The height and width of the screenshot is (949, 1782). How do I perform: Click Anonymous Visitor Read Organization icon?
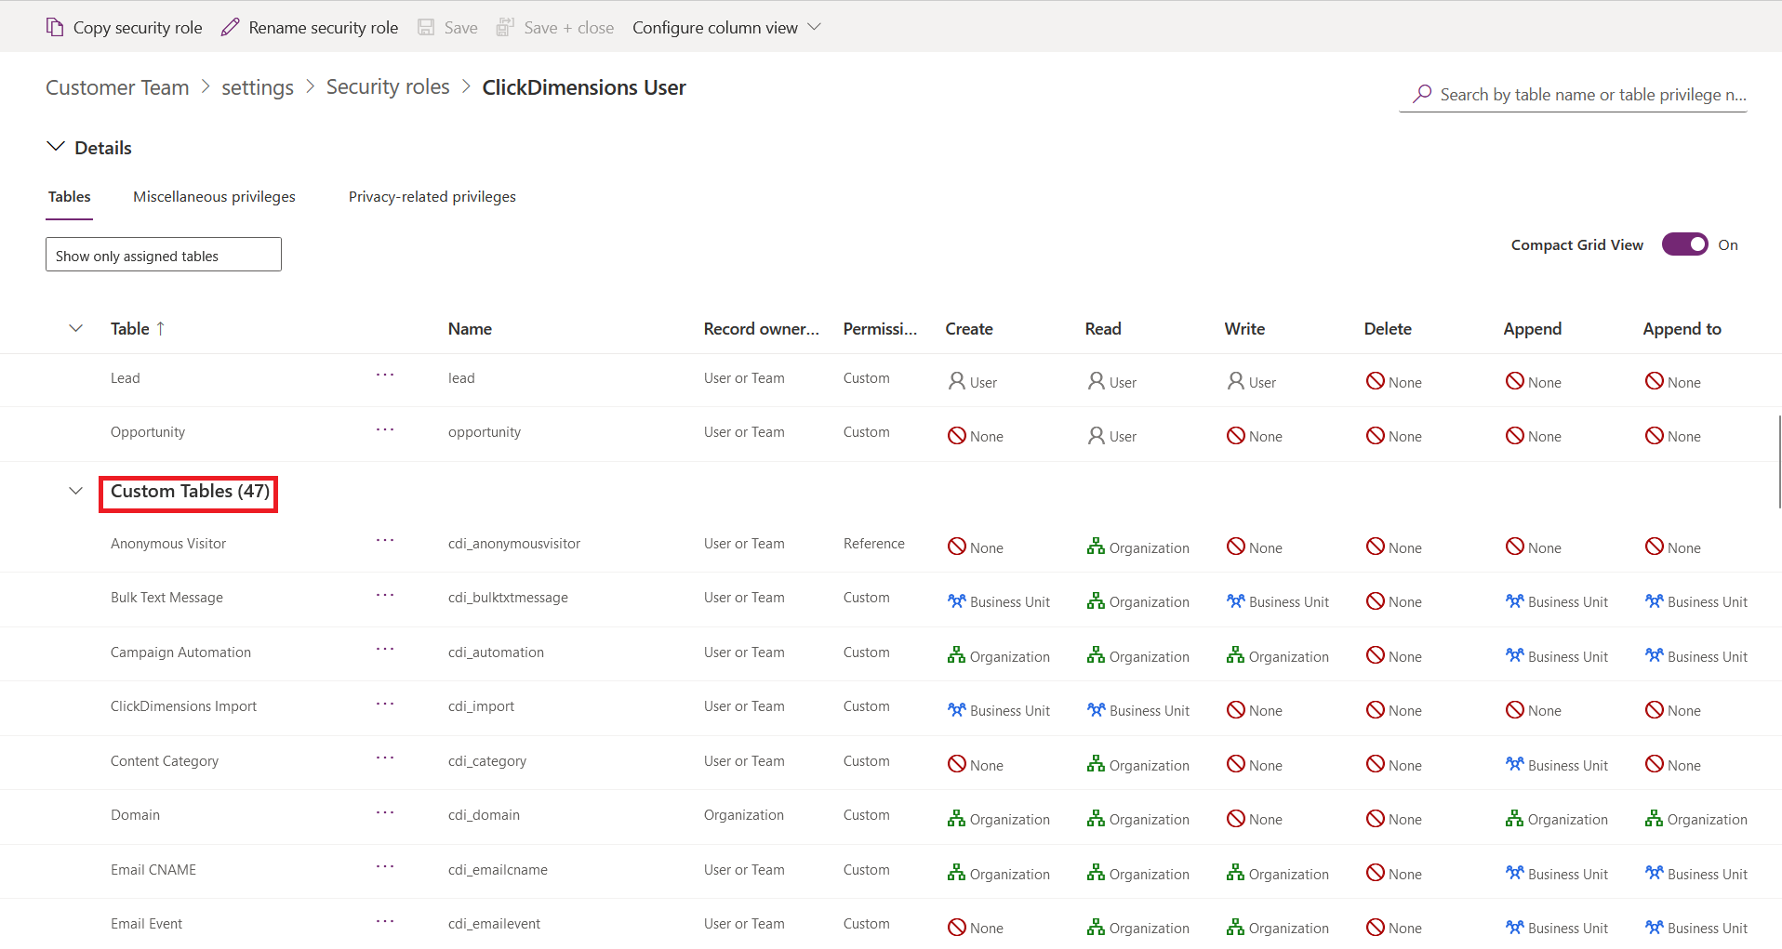(1096, 547)
